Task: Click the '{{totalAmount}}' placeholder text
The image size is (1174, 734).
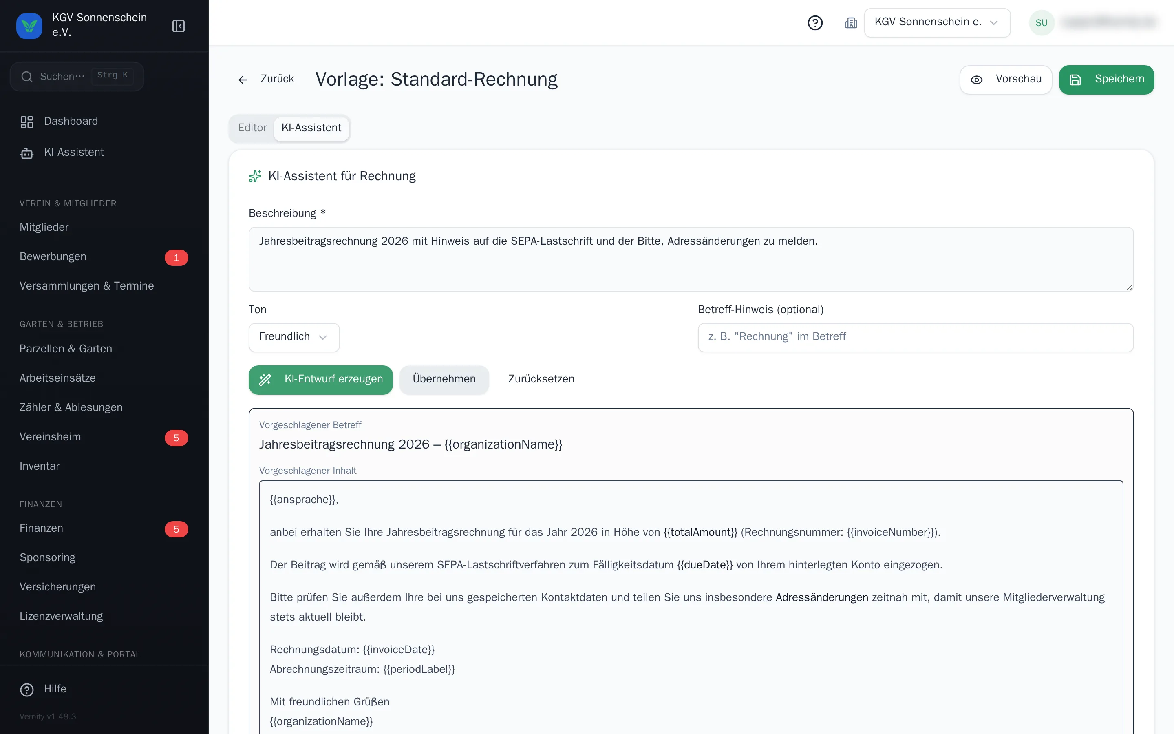Action: (700, 533)
